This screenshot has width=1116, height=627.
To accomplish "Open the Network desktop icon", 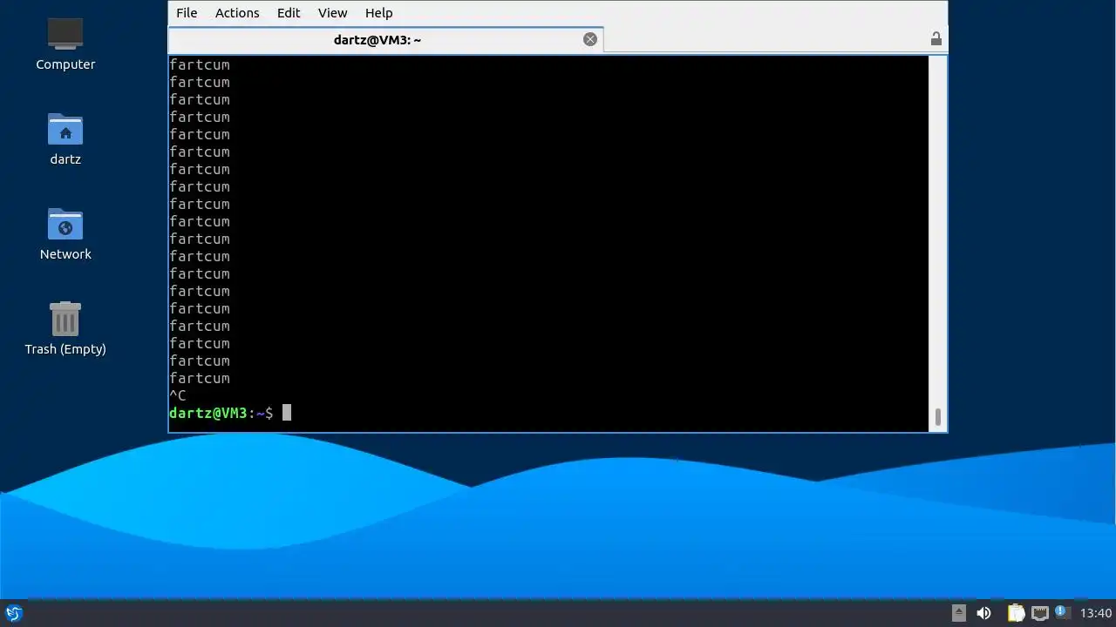I will coord(65,233).
